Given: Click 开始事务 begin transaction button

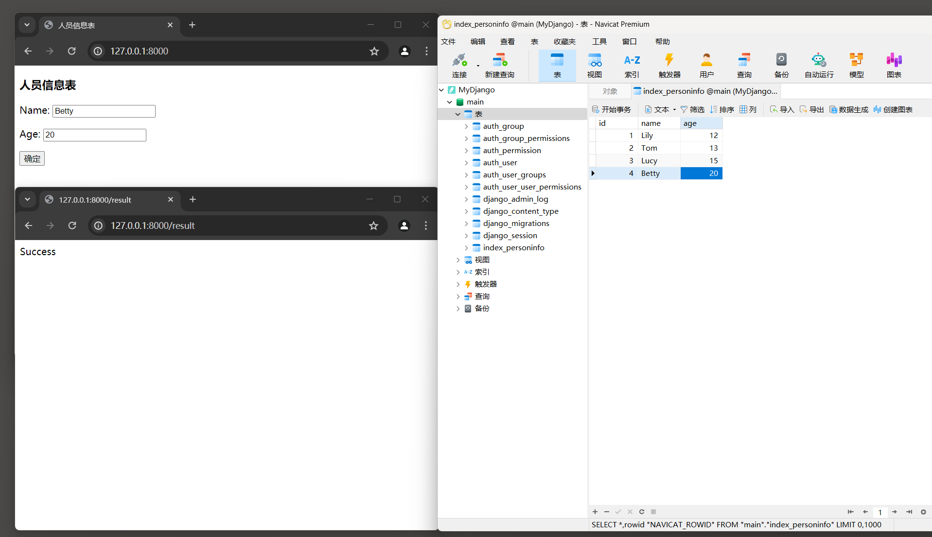Looking at the screenshot, I should tap(612, 110).
